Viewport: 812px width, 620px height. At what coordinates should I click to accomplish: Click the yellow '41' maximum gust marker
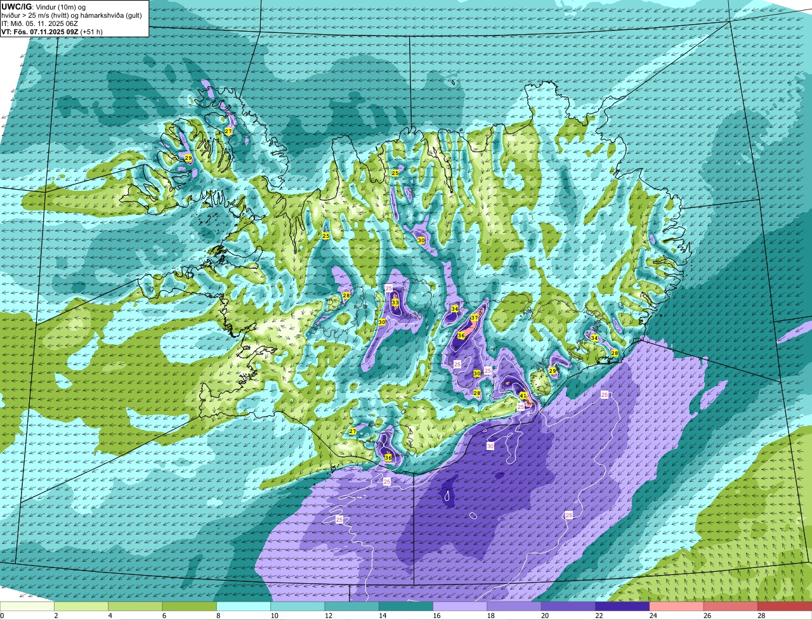(x=523, y=395)
